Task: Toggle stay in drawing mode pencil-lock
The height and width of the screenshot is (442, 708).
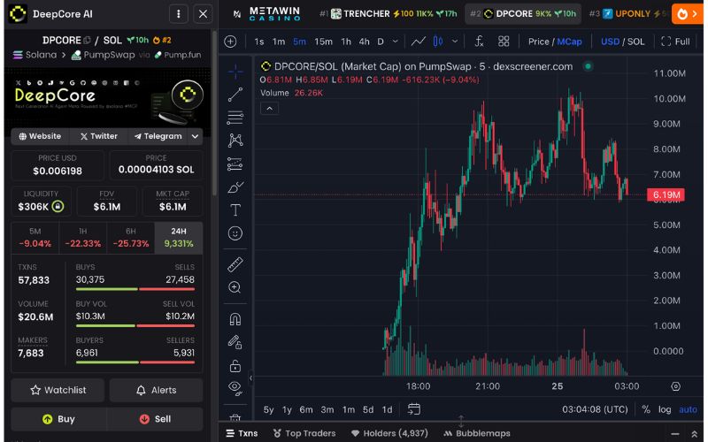Action: (235, 342)
